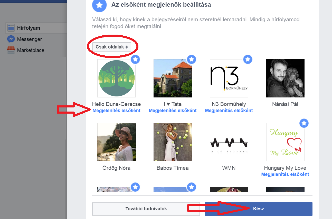Click the WMN name label
Image resolution: width=332 pixels, height=219 pixels.
tap(229, 168)
